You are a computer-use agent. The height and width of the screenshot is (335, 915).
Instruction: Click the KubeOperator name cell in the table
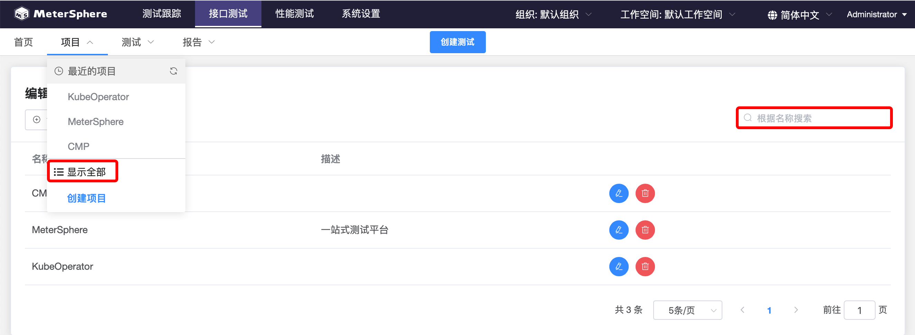[63, 267]
